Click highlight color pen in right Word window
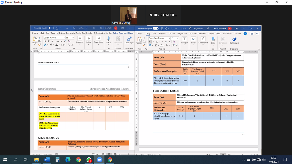Screen dimensions: 292x164 156,45
